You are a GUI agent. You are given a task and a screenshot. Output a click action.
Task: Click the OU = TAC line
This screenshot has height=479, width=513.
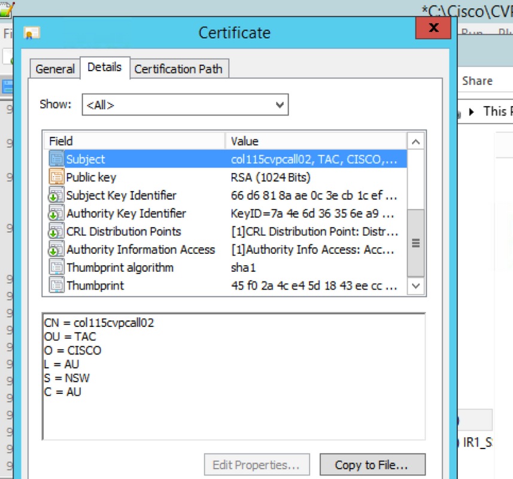70,336
